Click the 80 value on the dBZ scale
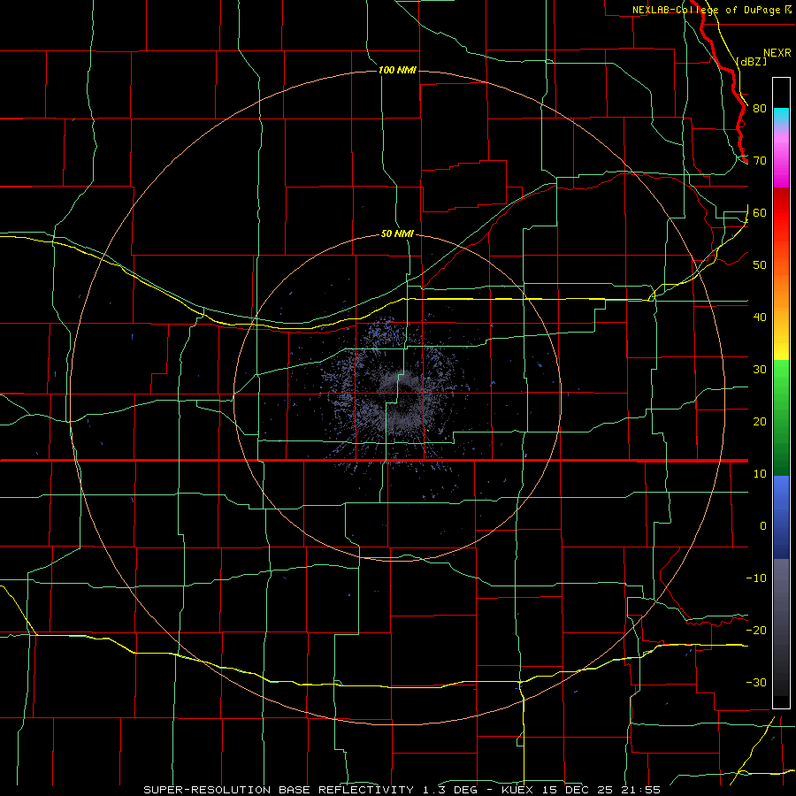The image size is (796, 796). point(760,108)
